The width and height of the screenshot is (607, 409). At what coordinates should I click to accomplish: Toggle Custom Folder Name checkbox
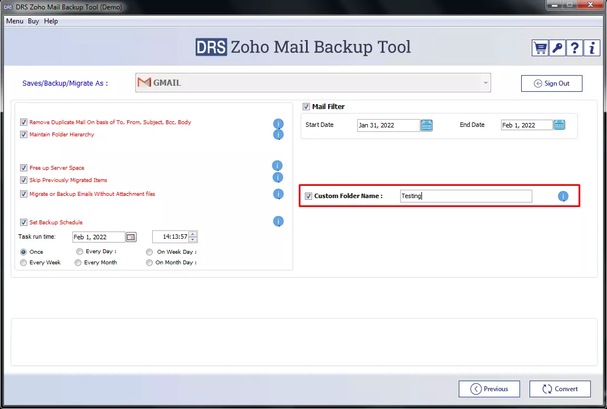309,196
